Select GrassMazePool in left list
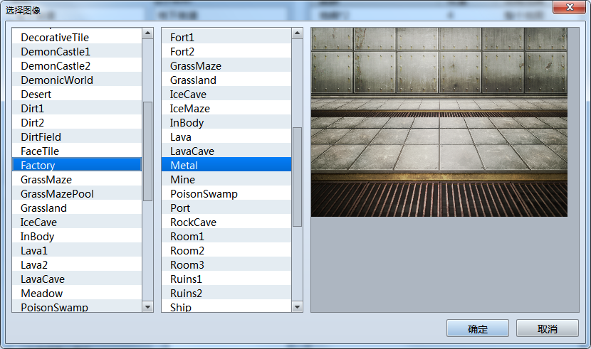The image size is (591, 349). pos(77,194)
